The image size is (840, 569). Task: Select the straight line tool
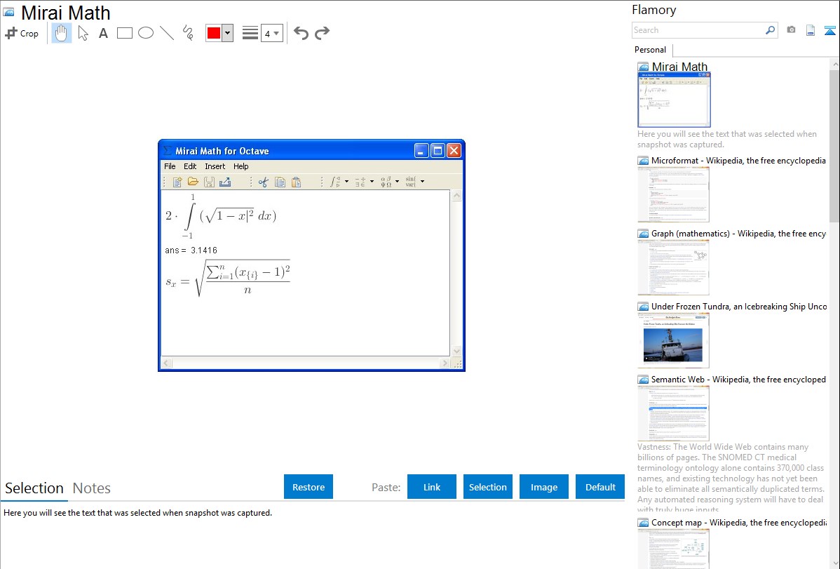click(167, 33)
